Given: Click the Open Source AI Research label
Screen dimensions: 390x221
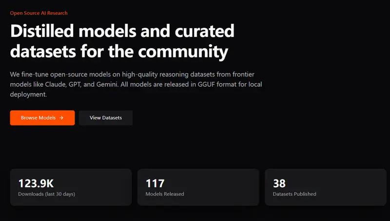Looking at the screenshot, I should [39, 13].
